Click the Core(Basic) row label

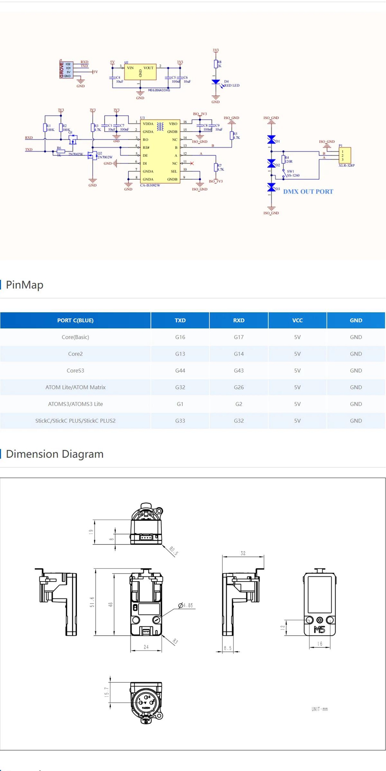[75, 337]
